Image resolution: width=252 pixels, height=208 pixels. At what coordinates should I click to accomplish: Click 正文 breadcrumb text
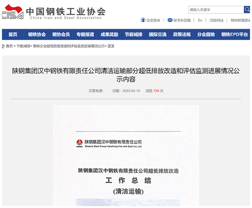[111, 46]
